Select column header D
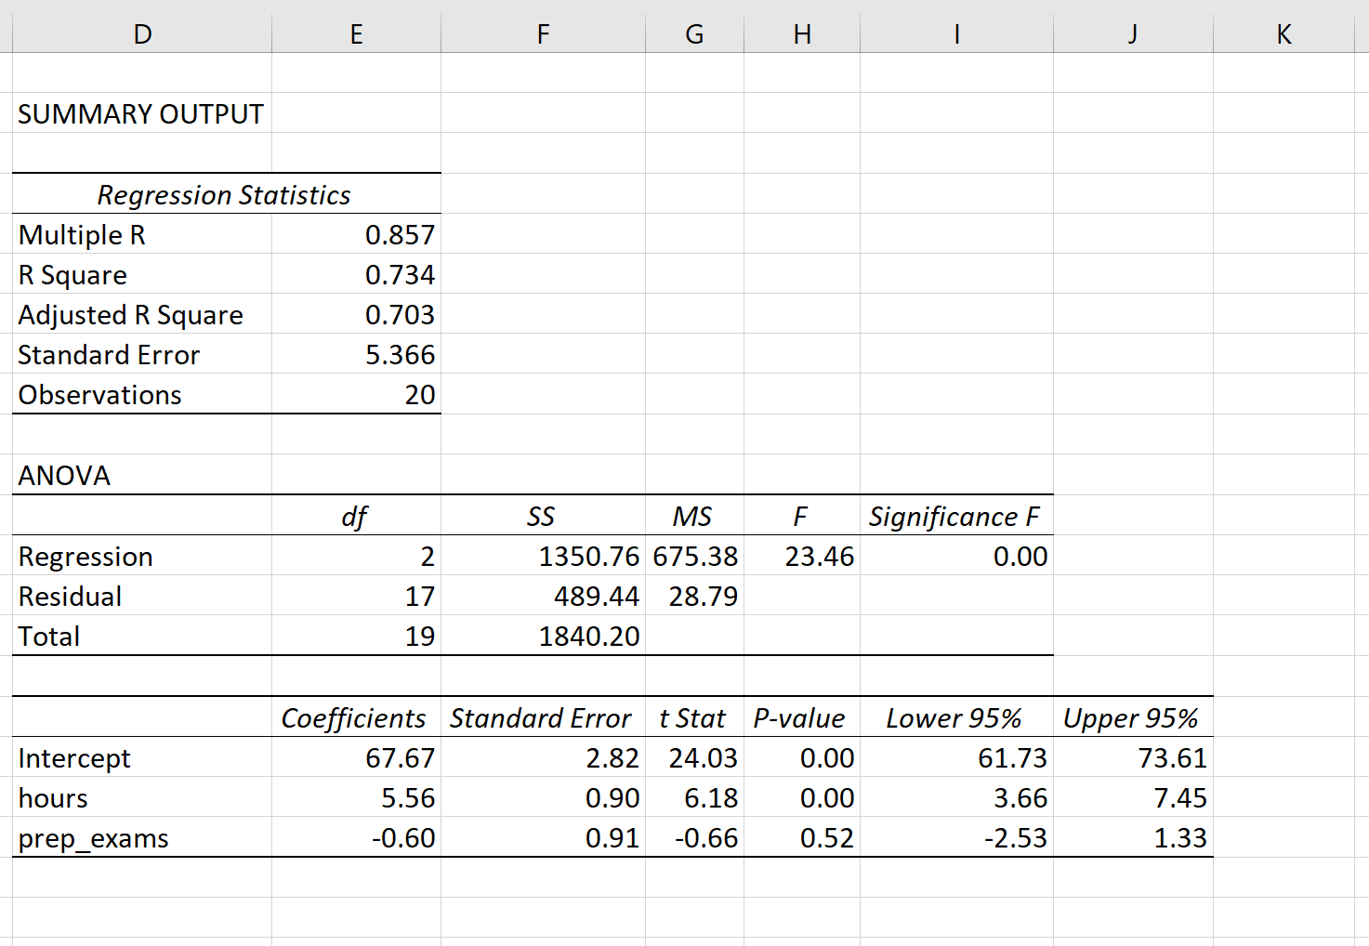1369x946 pixels. point(141,33)
